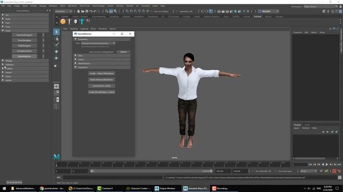Viewport: 343px width, 192px height.
Task: Toggle the playback loop icon
Action: pos(321,171)
